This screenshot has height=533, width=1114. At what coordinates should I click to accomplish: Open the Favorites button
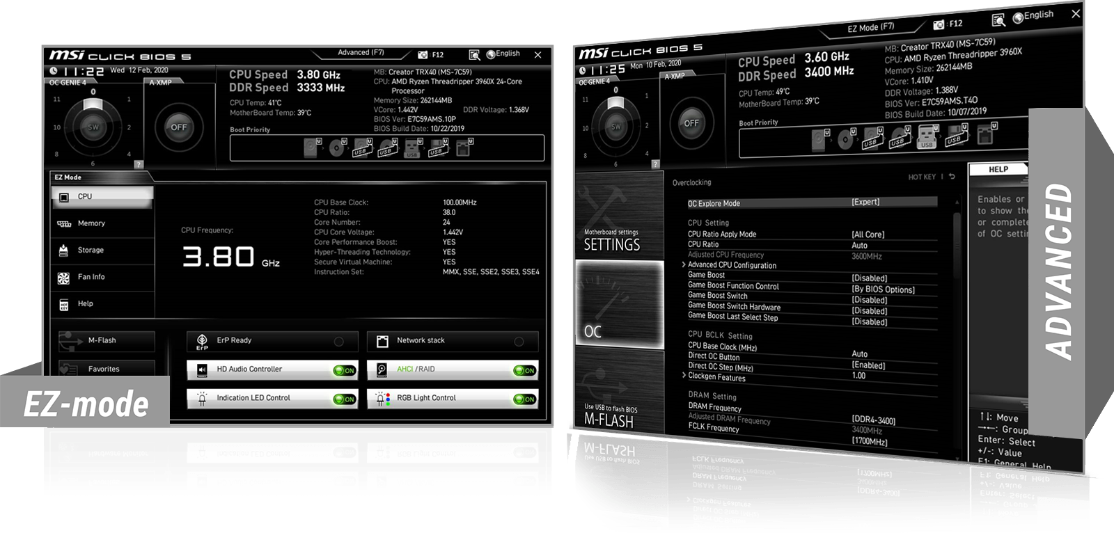104,369
